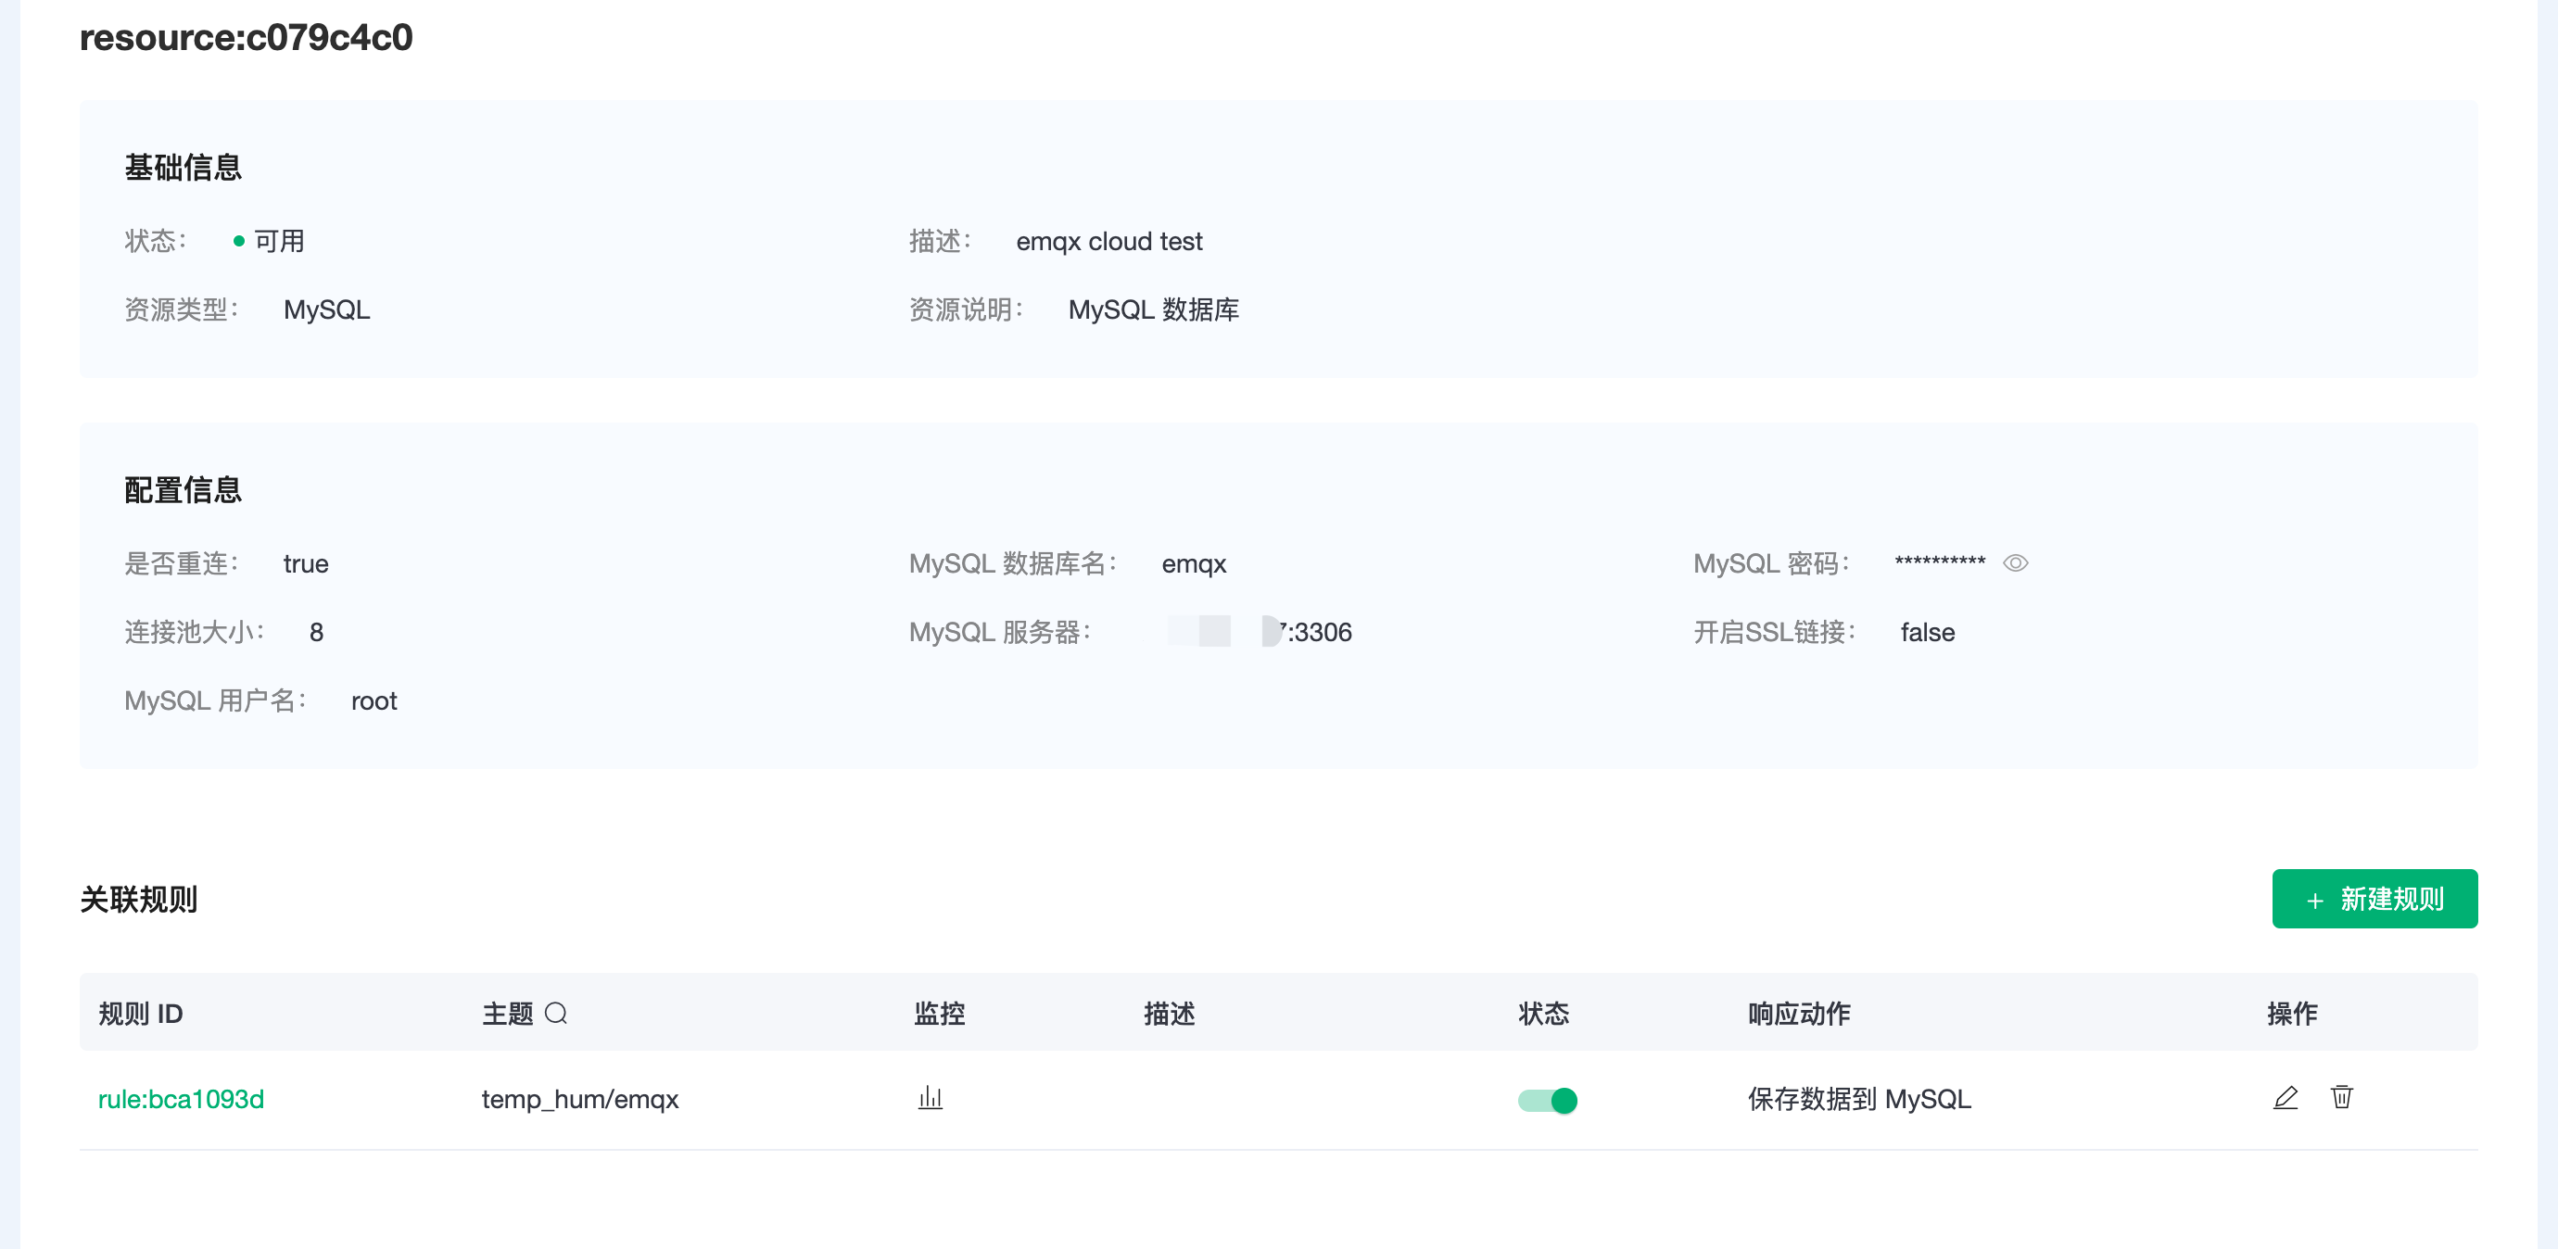Viewport: 2558px width, 1249px height.
Task: Click the green 可用 status dot
Action: (238, 241)
